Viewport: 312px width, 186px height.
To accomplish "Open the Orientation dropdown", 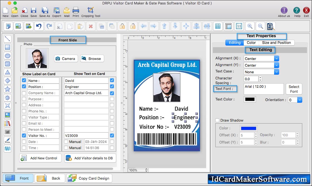I will pos(300,100).
